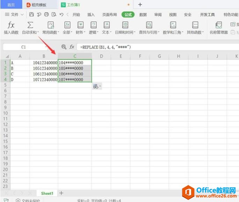Open the Other functions icon

pyautogui.click(x=195, y=25)
